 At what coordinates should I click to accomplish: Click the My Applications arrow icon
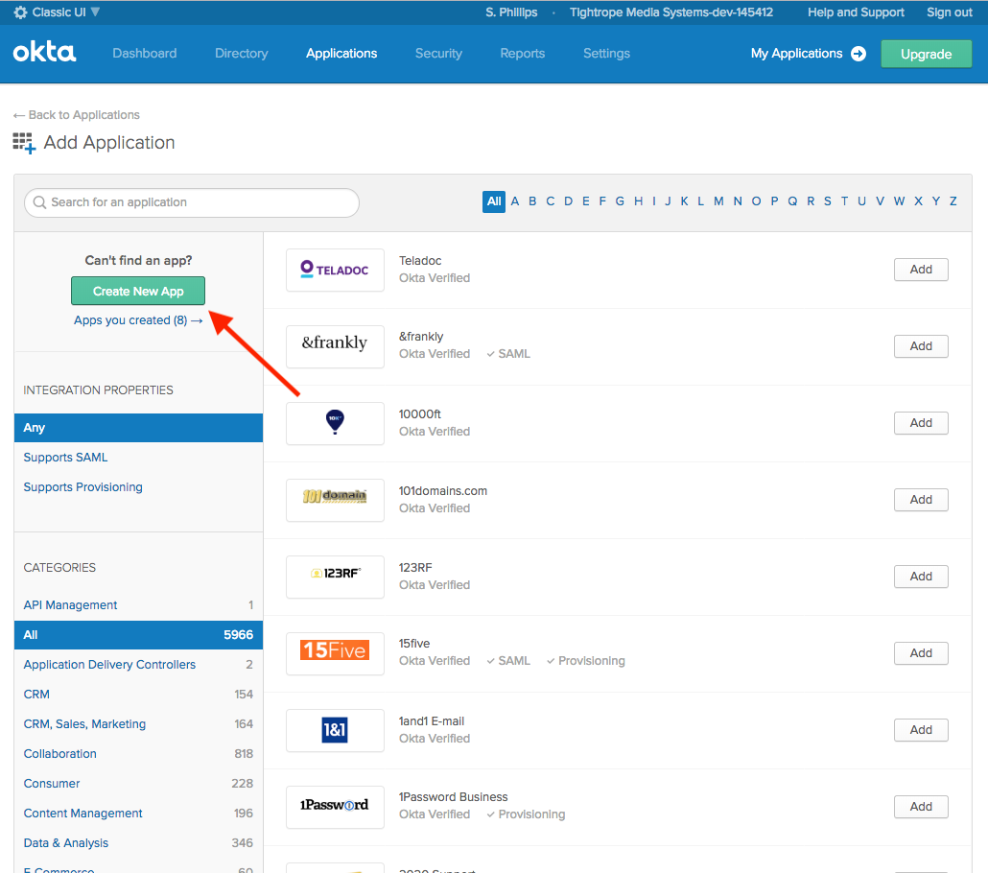(859, 54)
